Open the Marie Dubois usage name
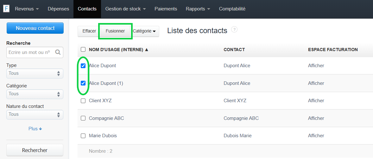The image size is (373, 159). pos(103,136)
